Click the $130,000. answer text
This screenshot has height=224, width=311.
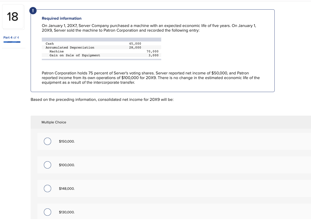(x=67, y=212)
